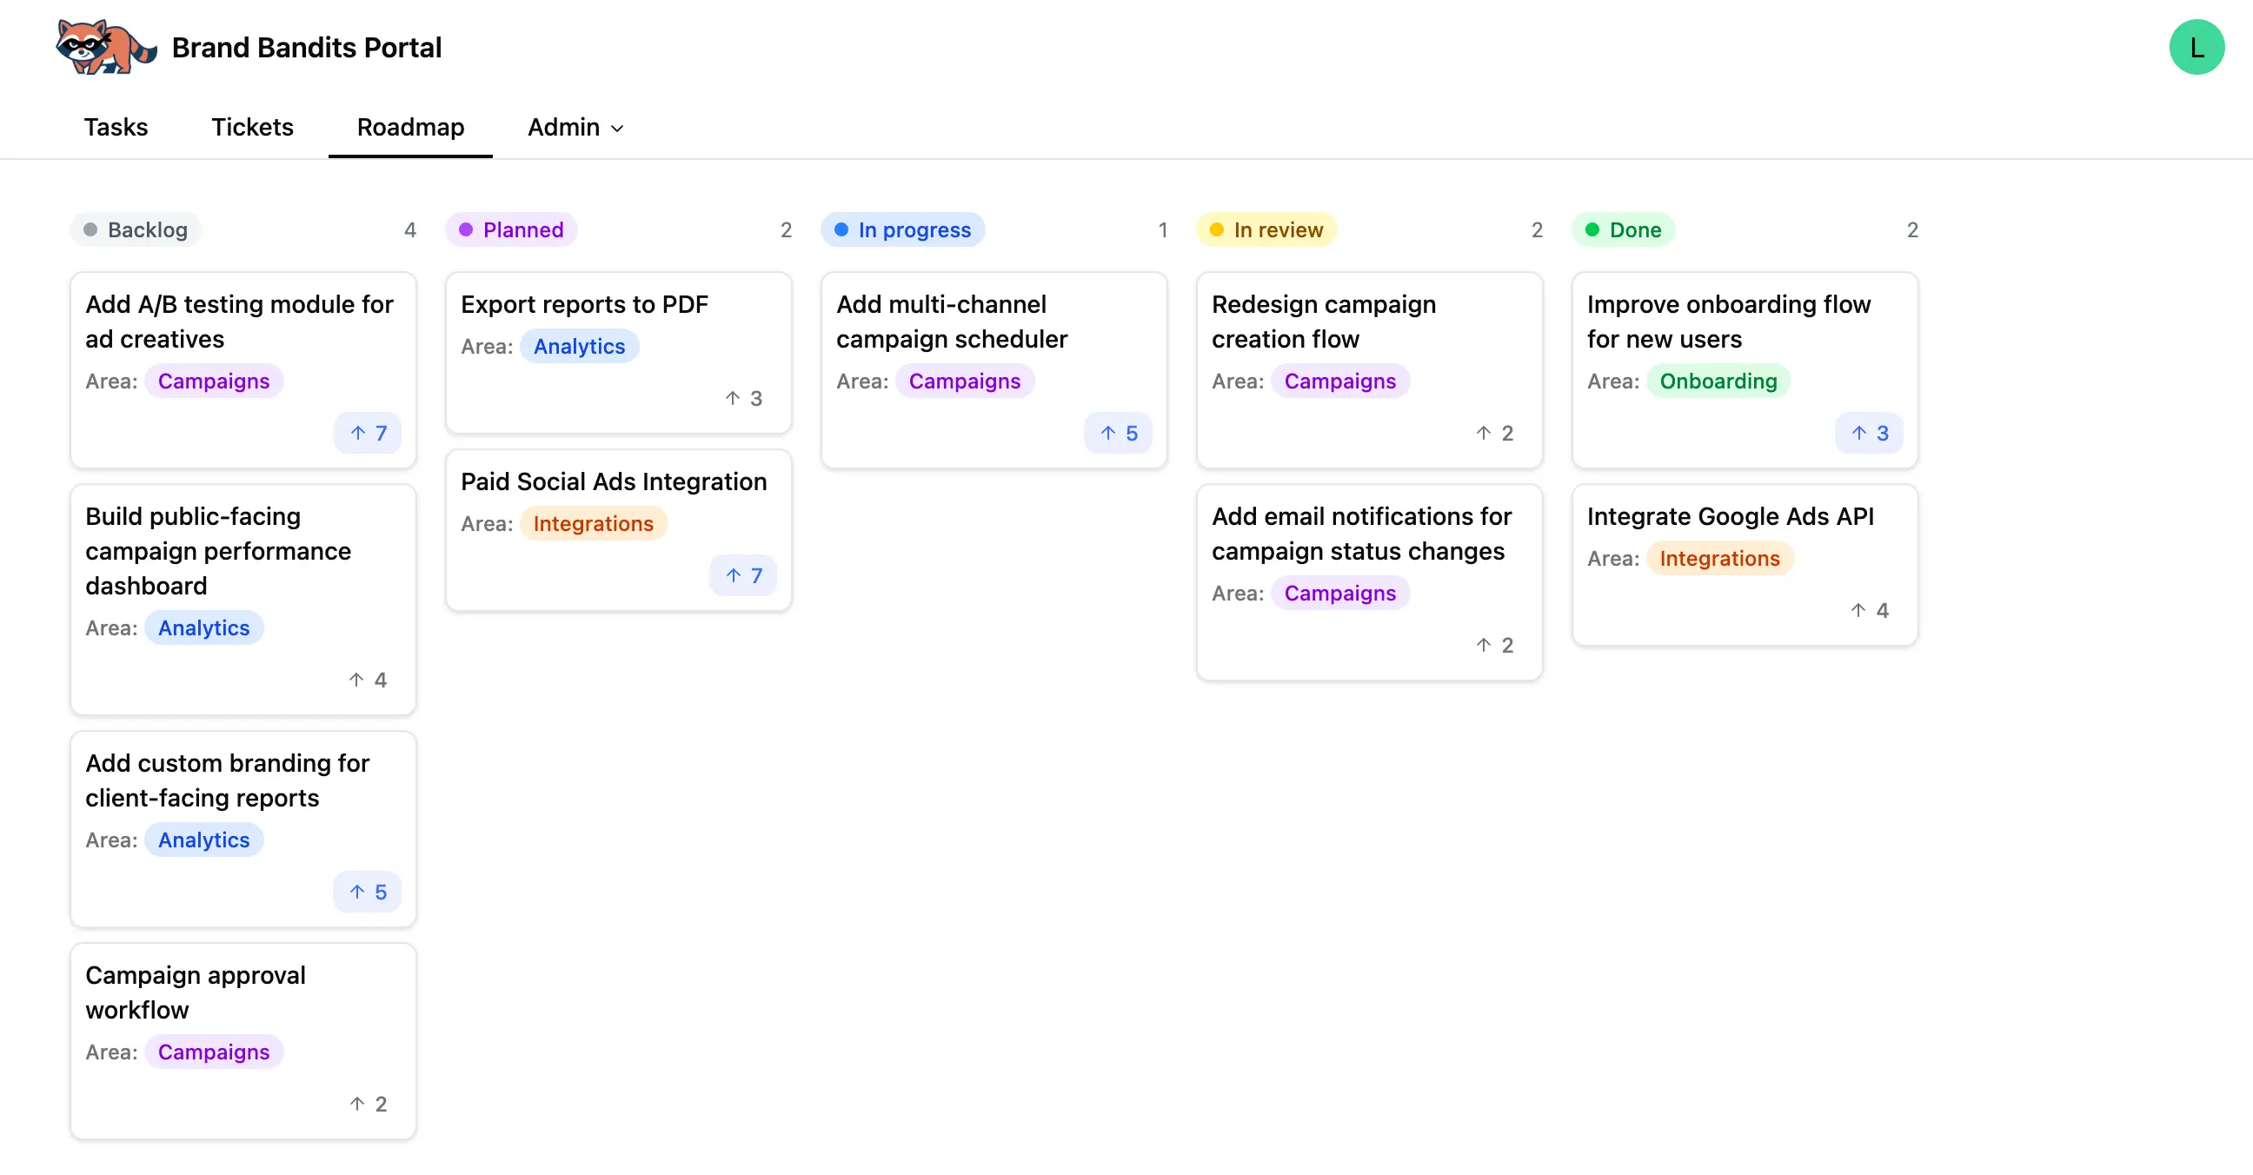Image resolution: width=2253 pixels, height=1175 pixels.
Task: Upvote the Export reports to PDF card
Action: 742,398
